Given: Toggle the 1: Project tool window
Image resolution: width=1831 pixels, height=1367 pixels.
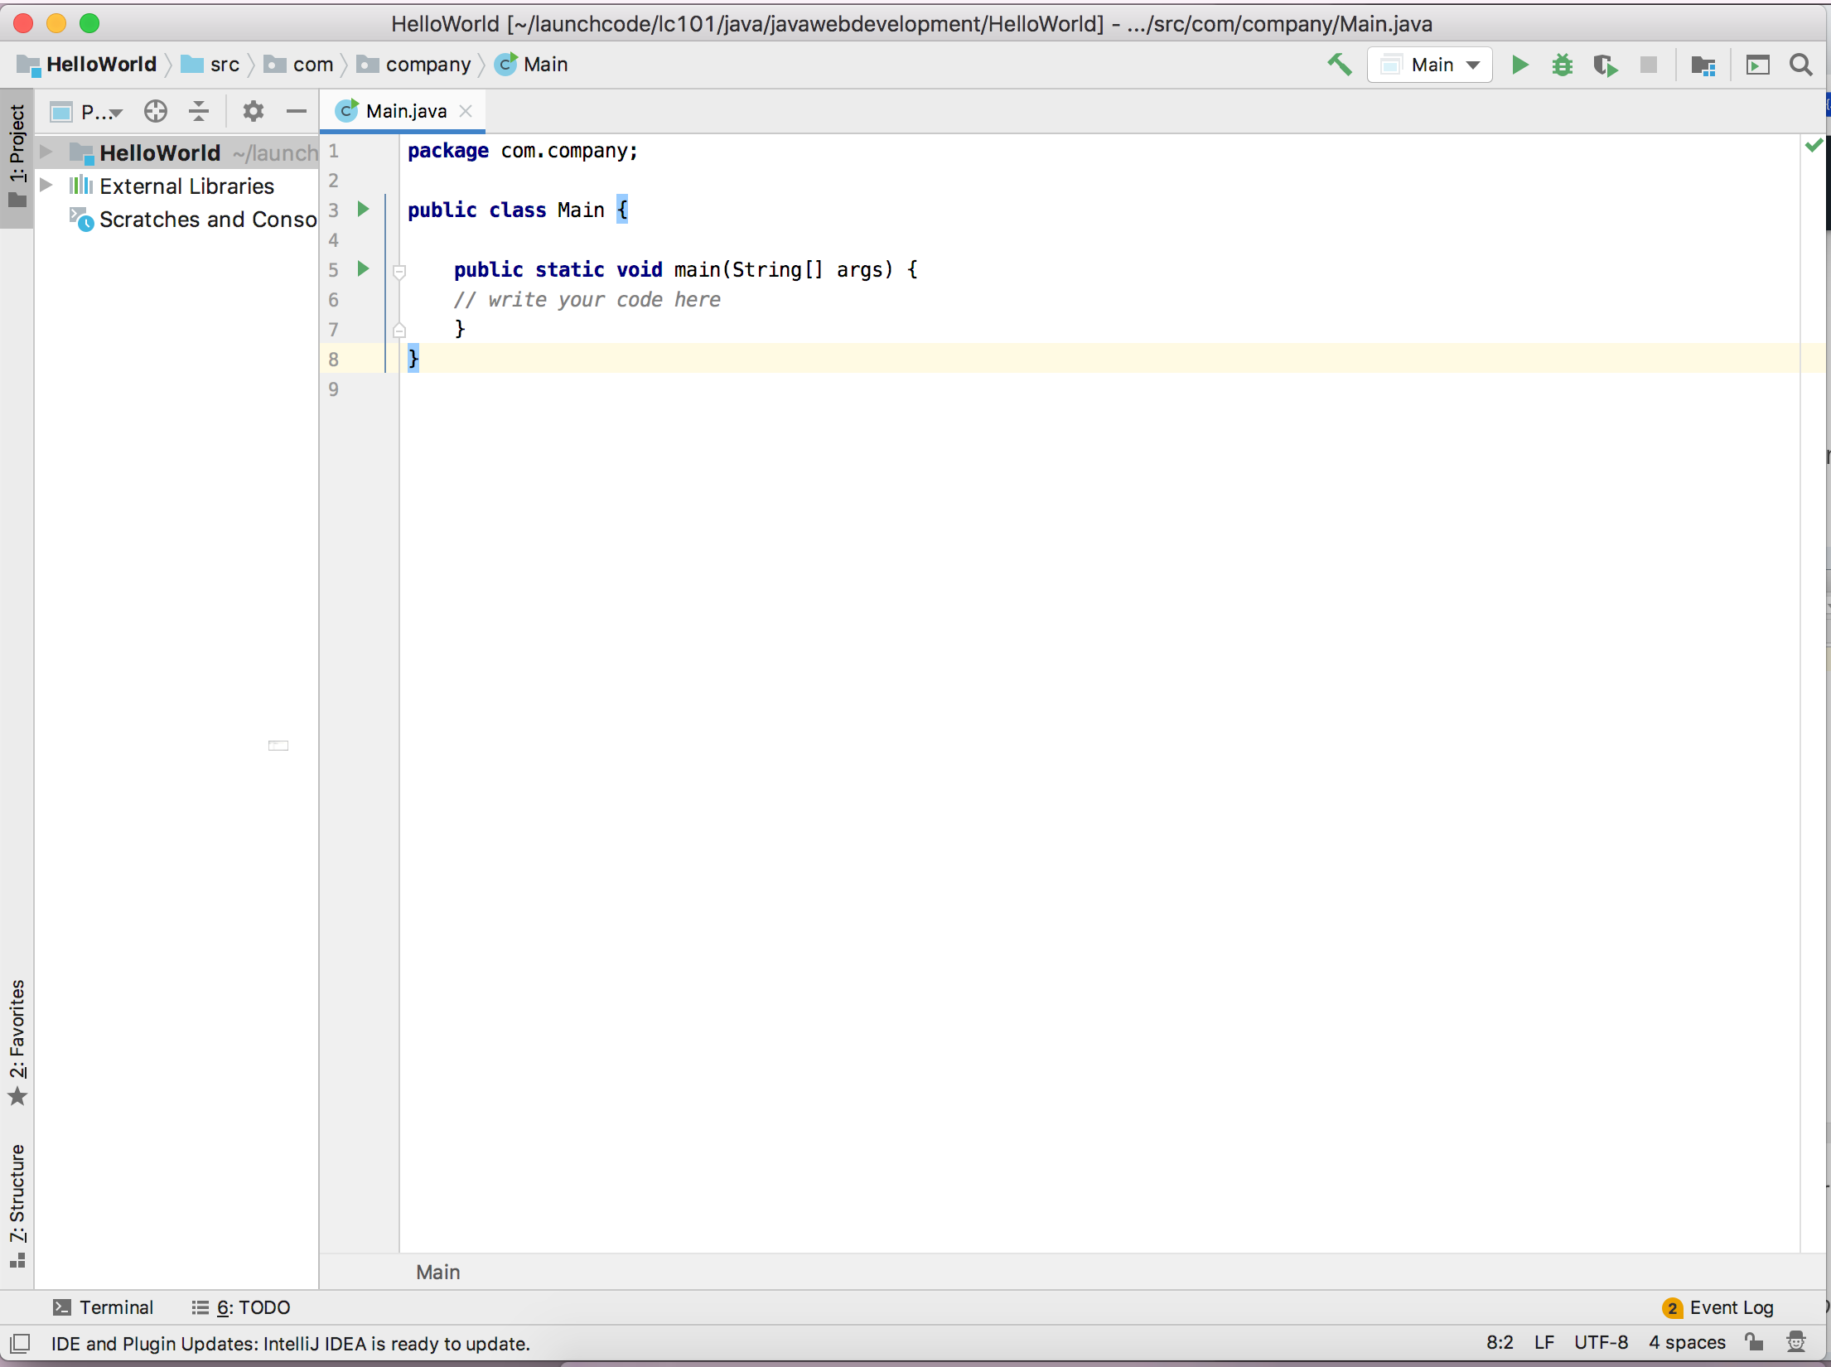Looking at the screenshot, I should [x=17, y=157].
